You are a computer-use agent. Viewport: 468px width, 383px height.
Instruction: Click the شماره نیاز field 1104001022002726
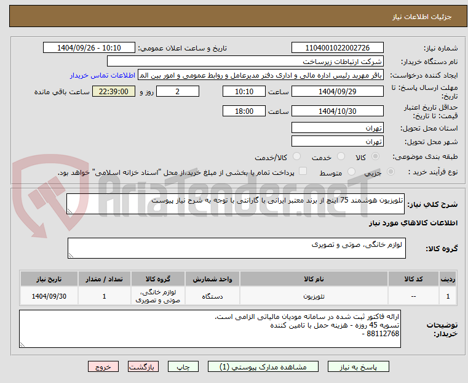pos(337,48)
